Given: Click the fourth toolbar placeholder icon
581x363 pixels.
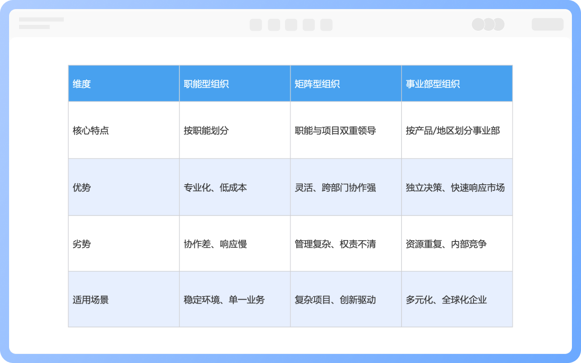Looking at the screenshot, I should point(309,25).
